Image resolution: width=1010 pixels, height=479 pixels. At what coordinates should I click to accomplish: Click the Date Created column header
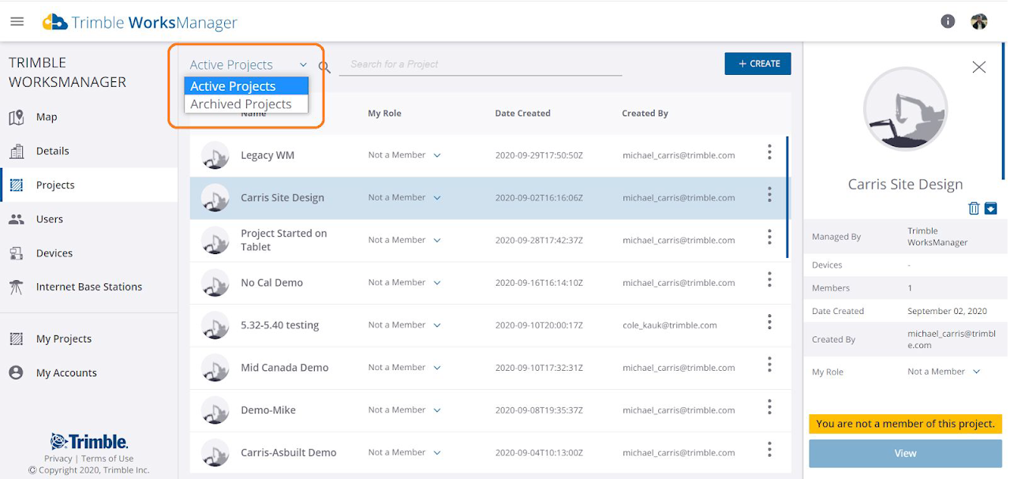point(522,114)
